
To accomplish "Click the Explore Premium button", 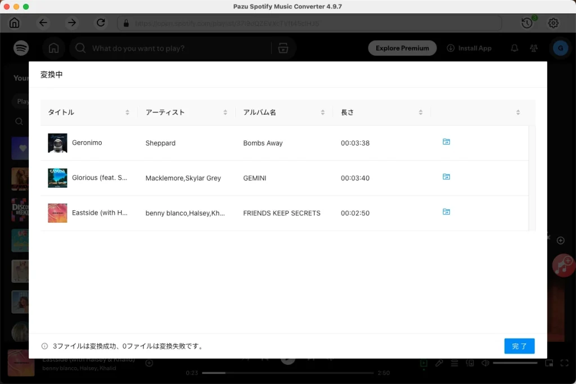I will pos(402,48).
